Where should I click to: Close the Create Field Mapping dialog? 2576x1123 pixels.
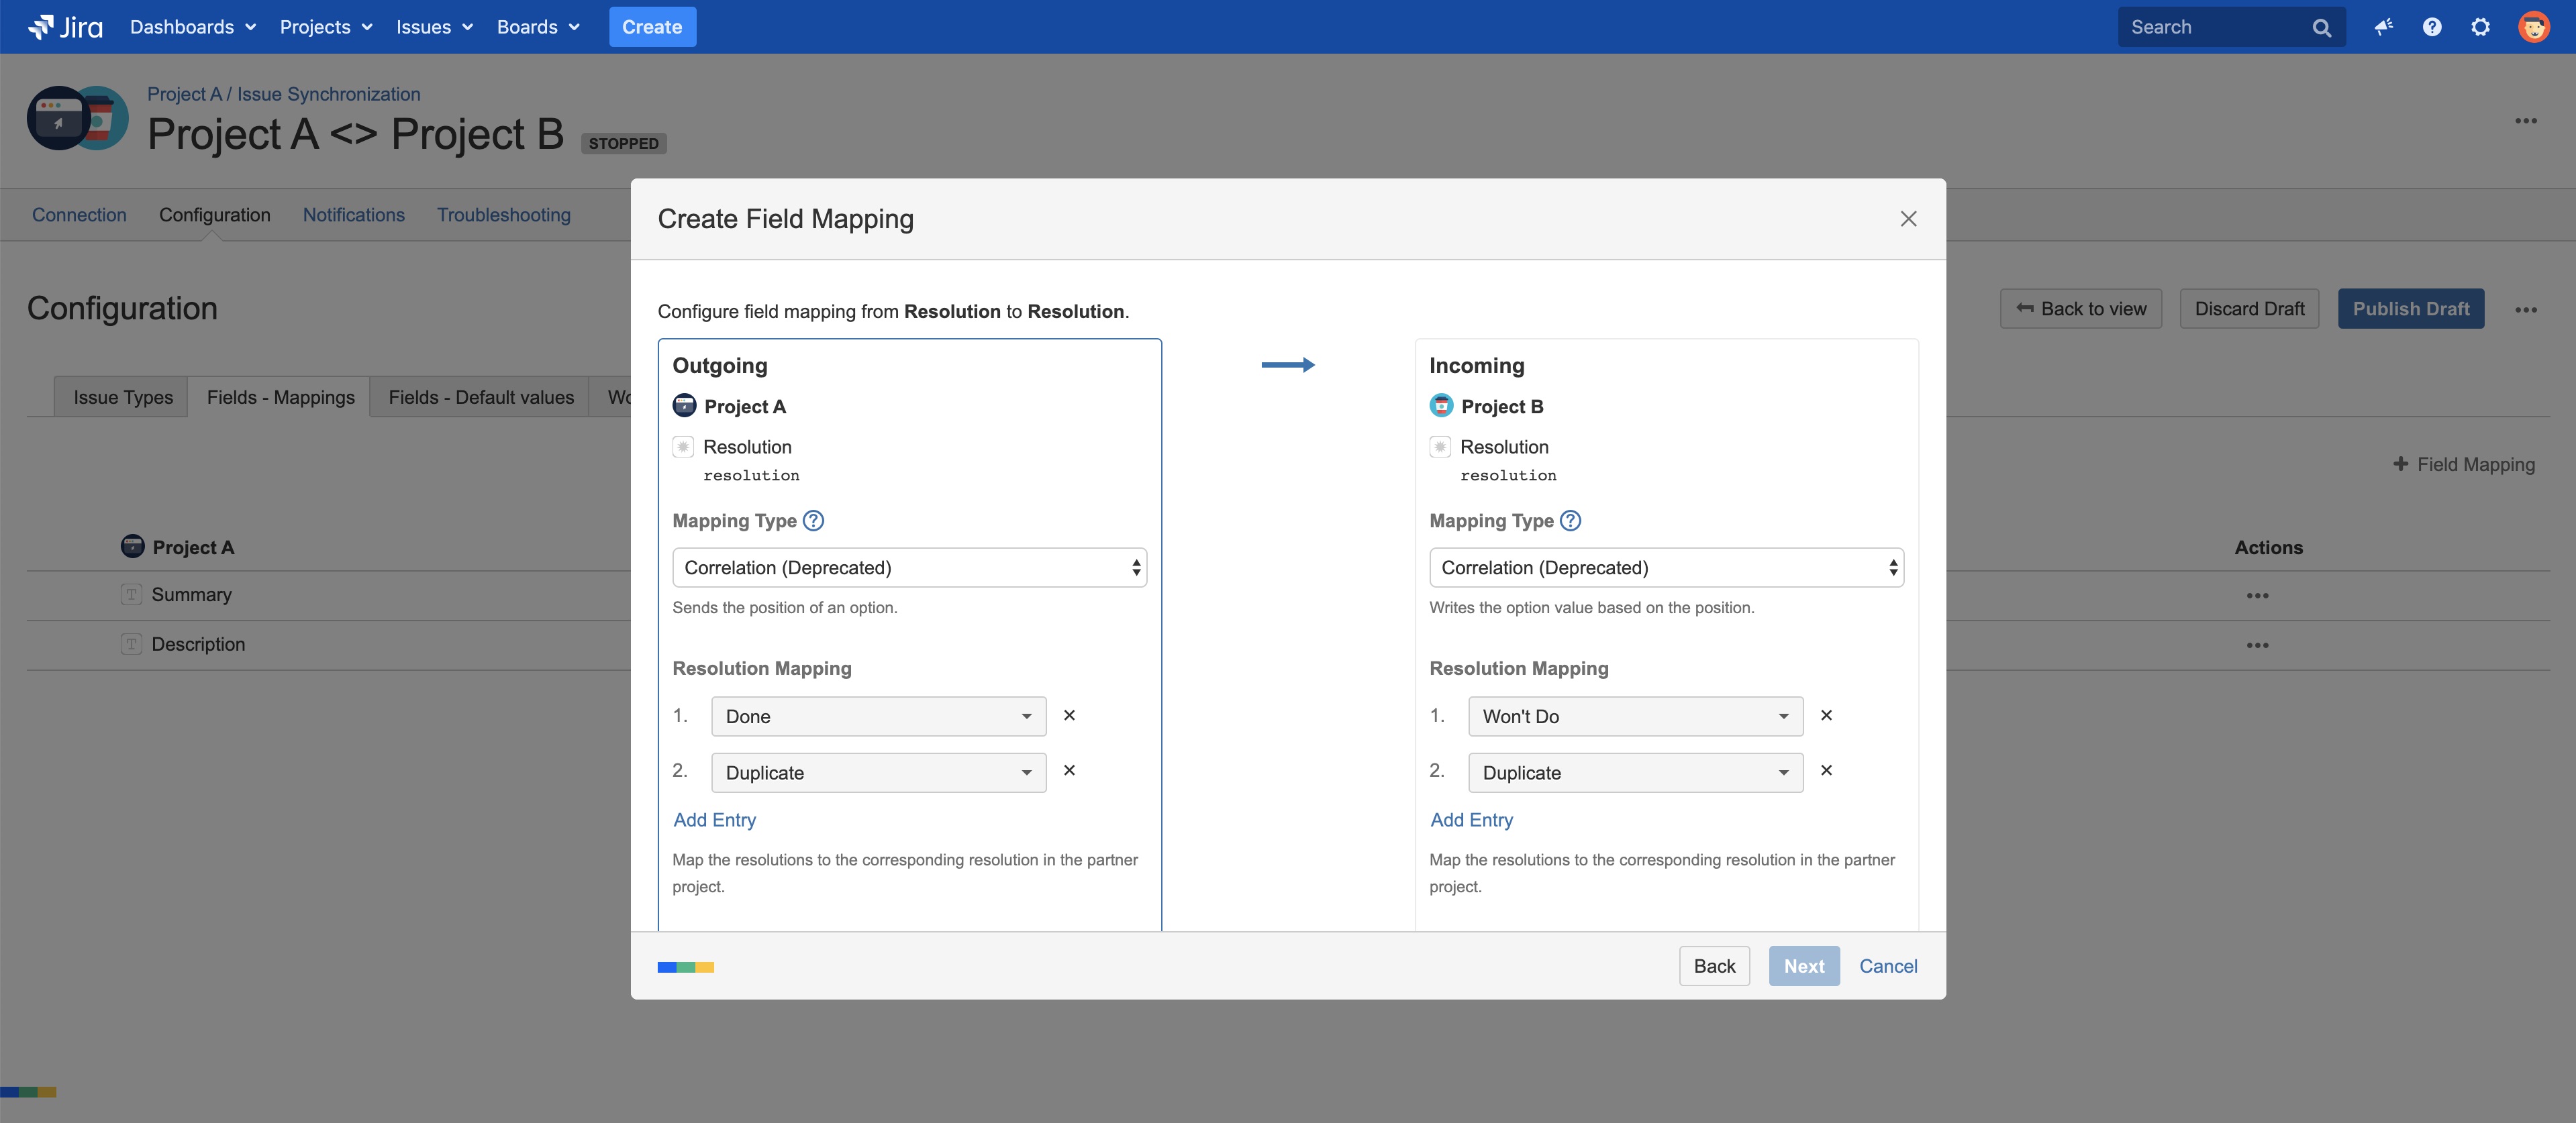pyautogui.click(x=1908, y=219)
